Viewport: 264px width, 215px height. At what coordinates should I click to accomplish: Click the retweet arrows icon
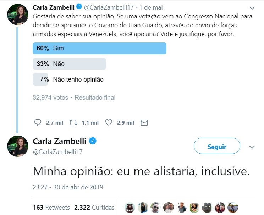73,122
